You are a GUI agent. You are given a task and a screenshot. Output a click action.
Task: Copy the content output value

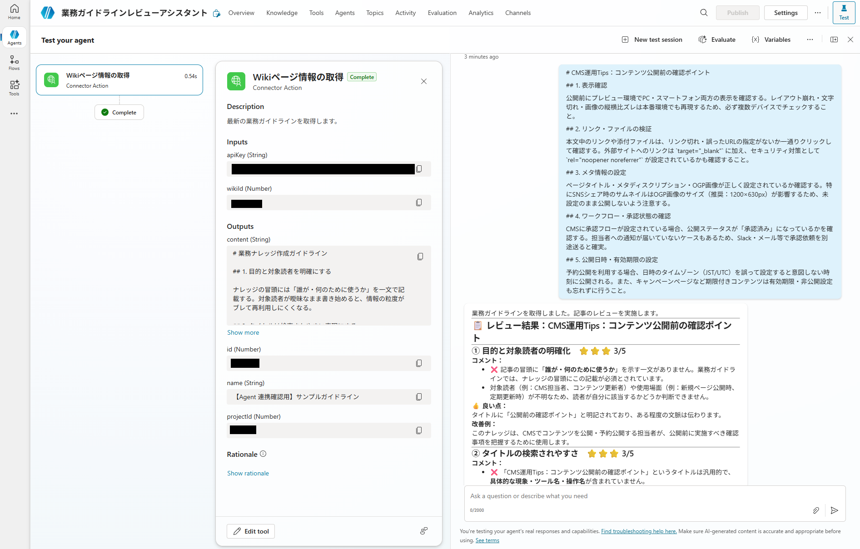420,257
